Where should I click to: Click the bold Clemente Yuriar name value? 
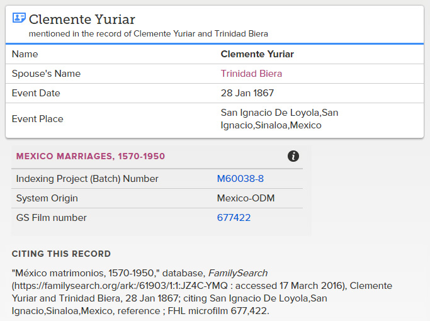[257, 54]
